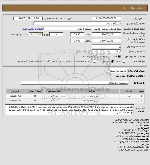Select the خدمت radio button
This screenshot has height=165, width=150.
(109, 56)
